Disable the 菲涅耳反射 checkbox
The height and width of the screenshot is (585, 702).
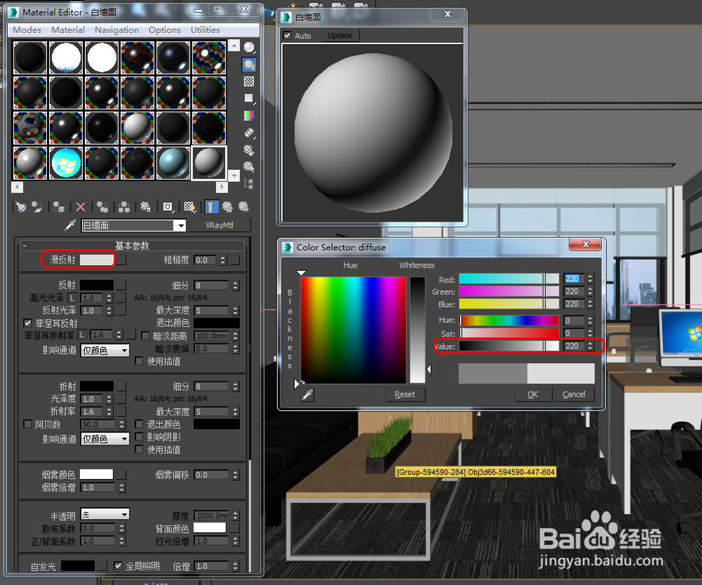(x=27, y=323)
